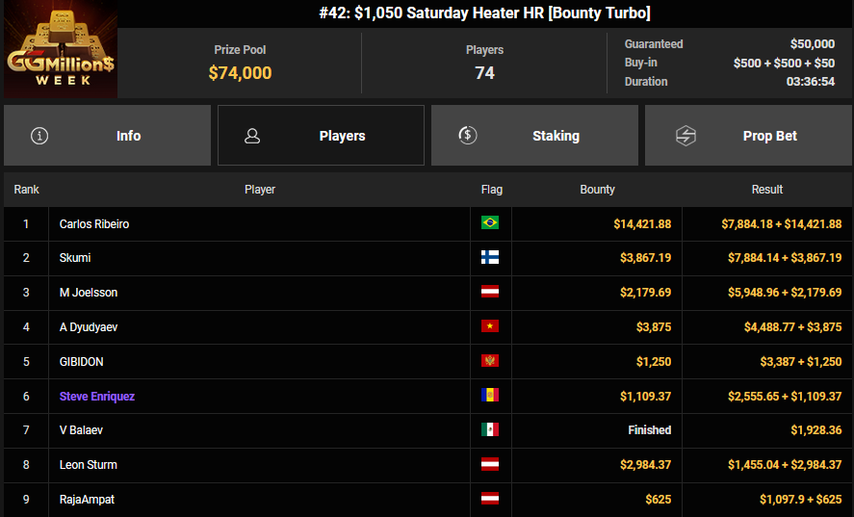Screen dimensions: 854x517
Task: Click the RajaAmpat player name
Action: [x=88, y=500]
